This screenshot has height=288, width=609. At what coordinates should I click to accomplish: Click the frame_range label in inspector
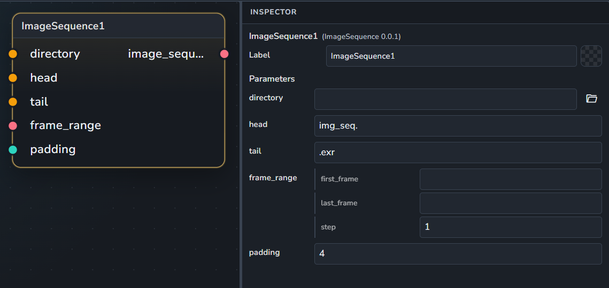[273, 178]
